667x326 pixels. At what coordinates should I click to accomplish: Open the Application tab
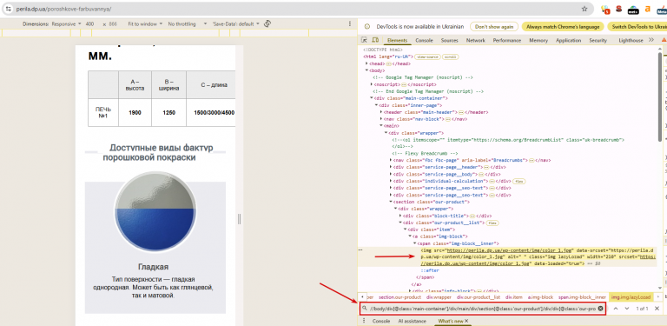pos(568,41)
